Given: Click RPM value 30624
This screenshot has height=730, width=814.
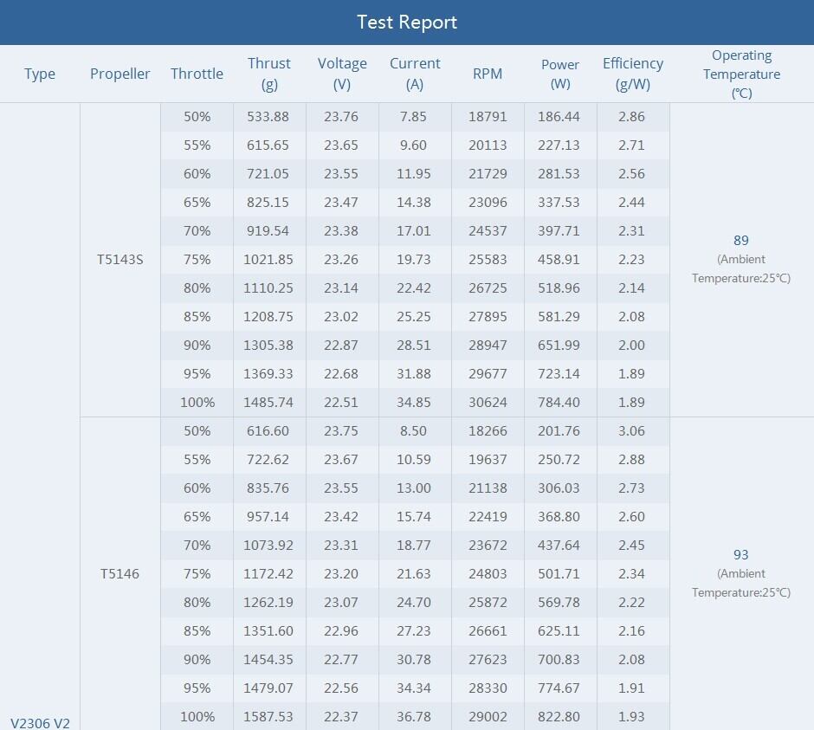Looking at the screenshot, I should [488, 403].
